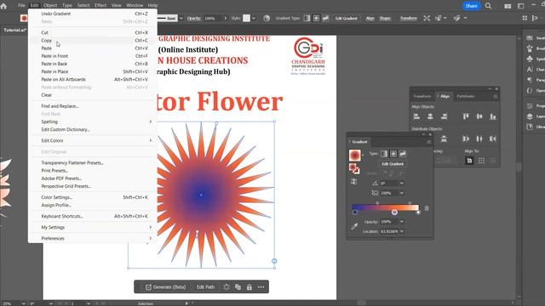Open stop Opacity dropdown in Gradient panel

pos(402,221)
